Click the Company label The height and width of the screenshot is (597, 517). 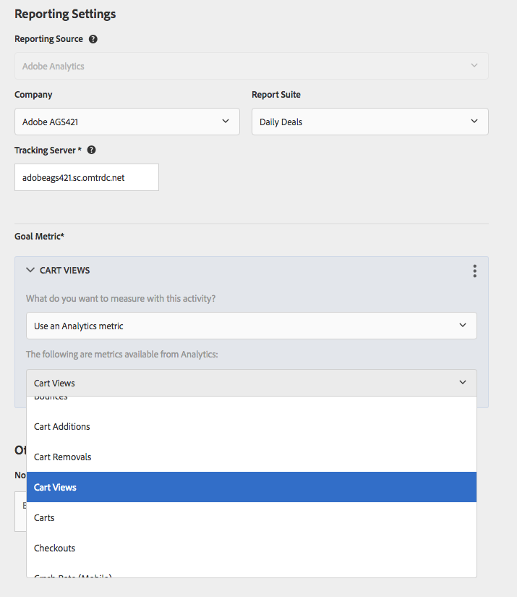(33, 94)
